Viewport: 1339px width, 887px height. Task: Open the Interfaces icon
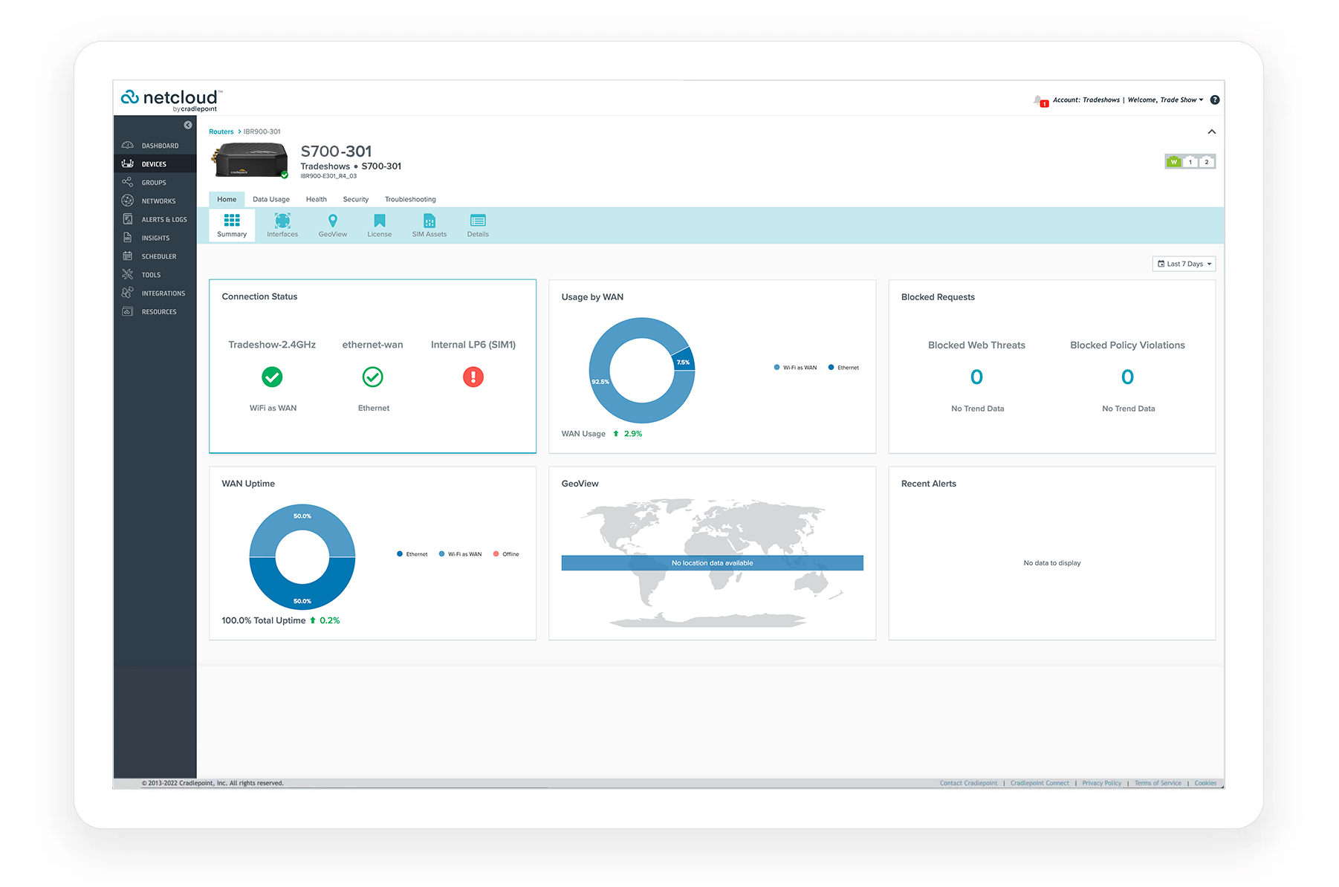coord(282,220)
